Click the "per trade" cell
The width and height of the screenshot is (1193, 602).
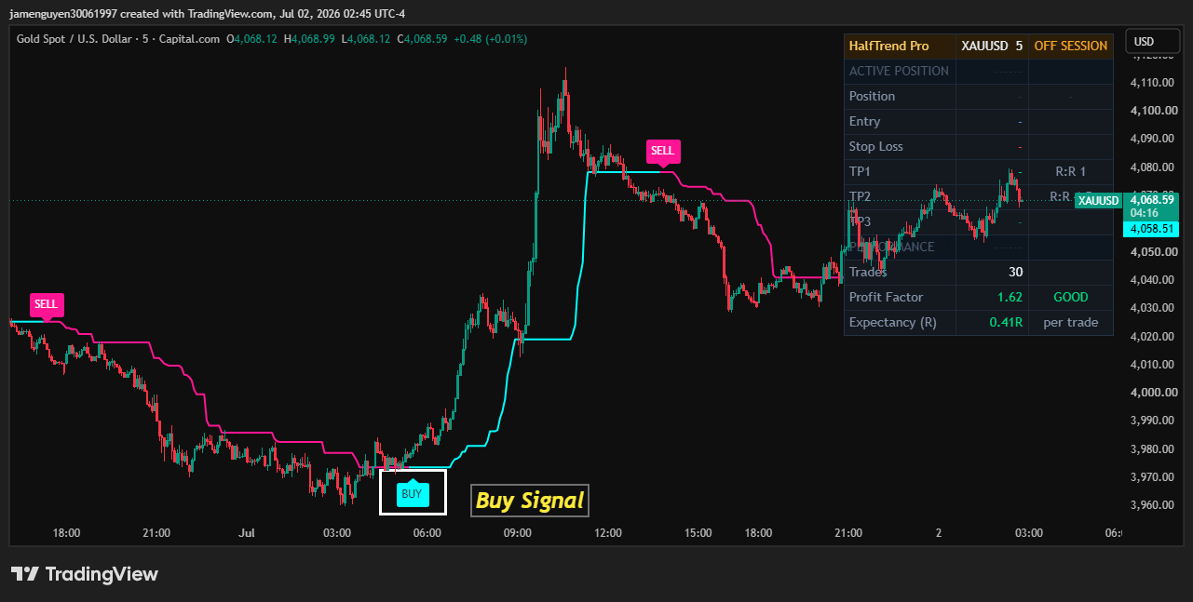point(1071,322)
